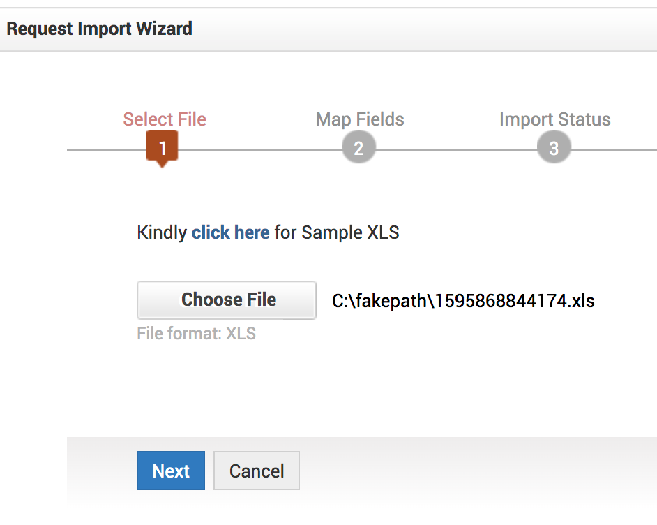Click the 'for Sample XLS' text
Image resolution: width=657 pixels, height=525 pixels.
(x=337, y=232)
